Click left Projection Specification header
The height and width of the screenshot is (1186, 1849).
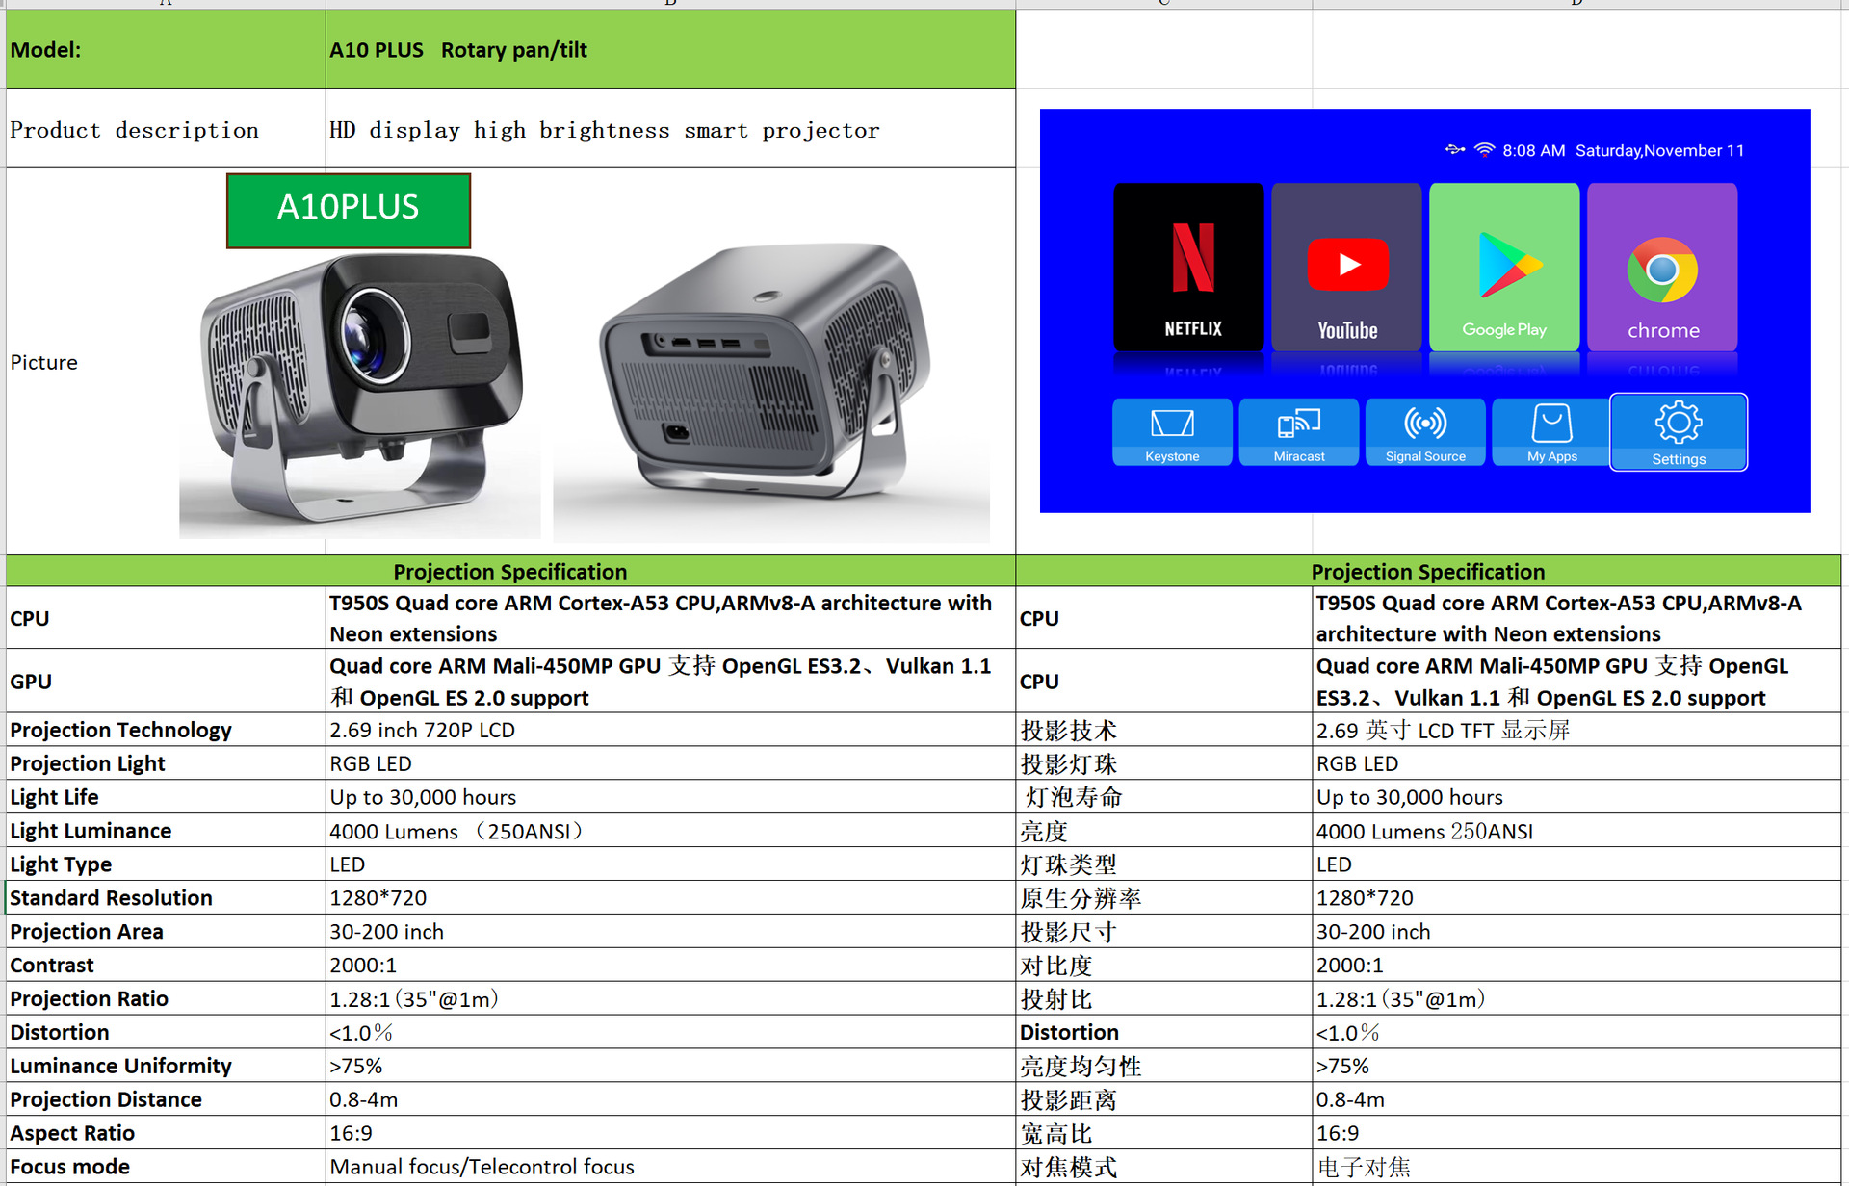[509, 572]
